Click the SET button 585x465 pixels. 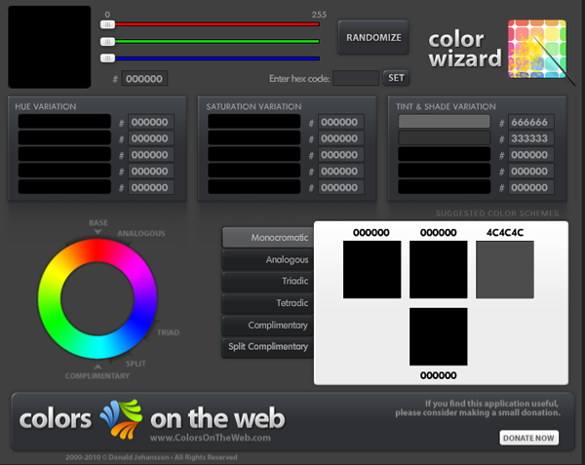pyautogui.click(x=396, y=78)
